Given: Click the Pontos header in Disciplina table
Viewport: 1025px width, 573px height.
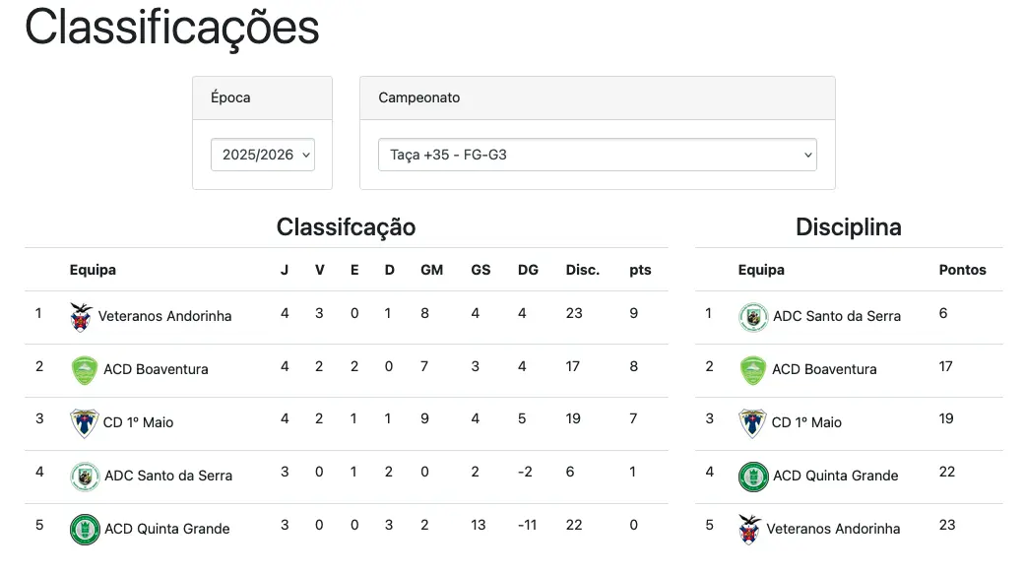Looking at the screenshot, I should (x=962, y=270).
